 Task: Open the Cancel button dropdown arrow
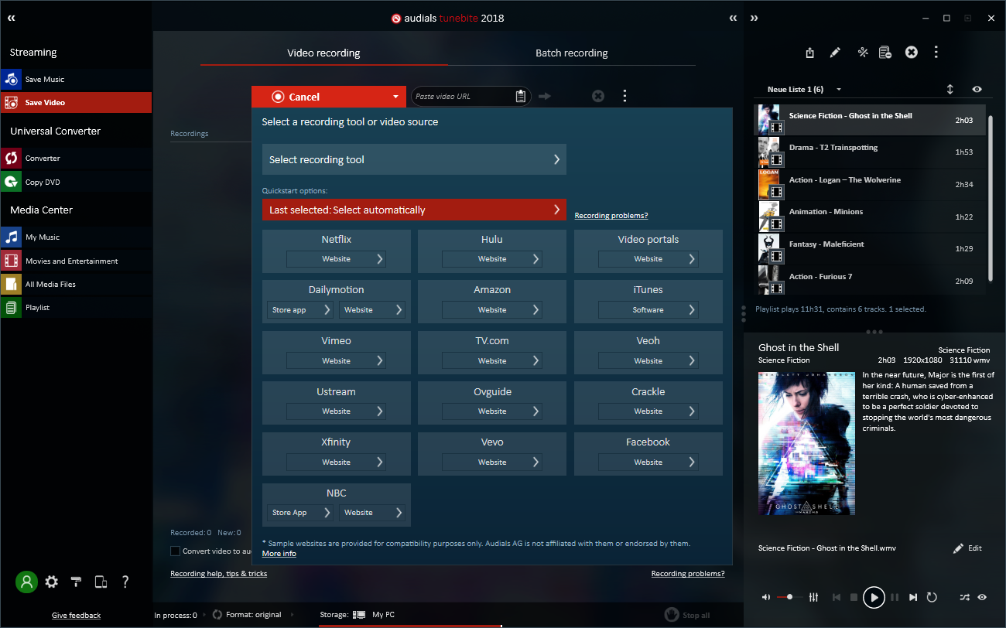click(x=395, y=97)
